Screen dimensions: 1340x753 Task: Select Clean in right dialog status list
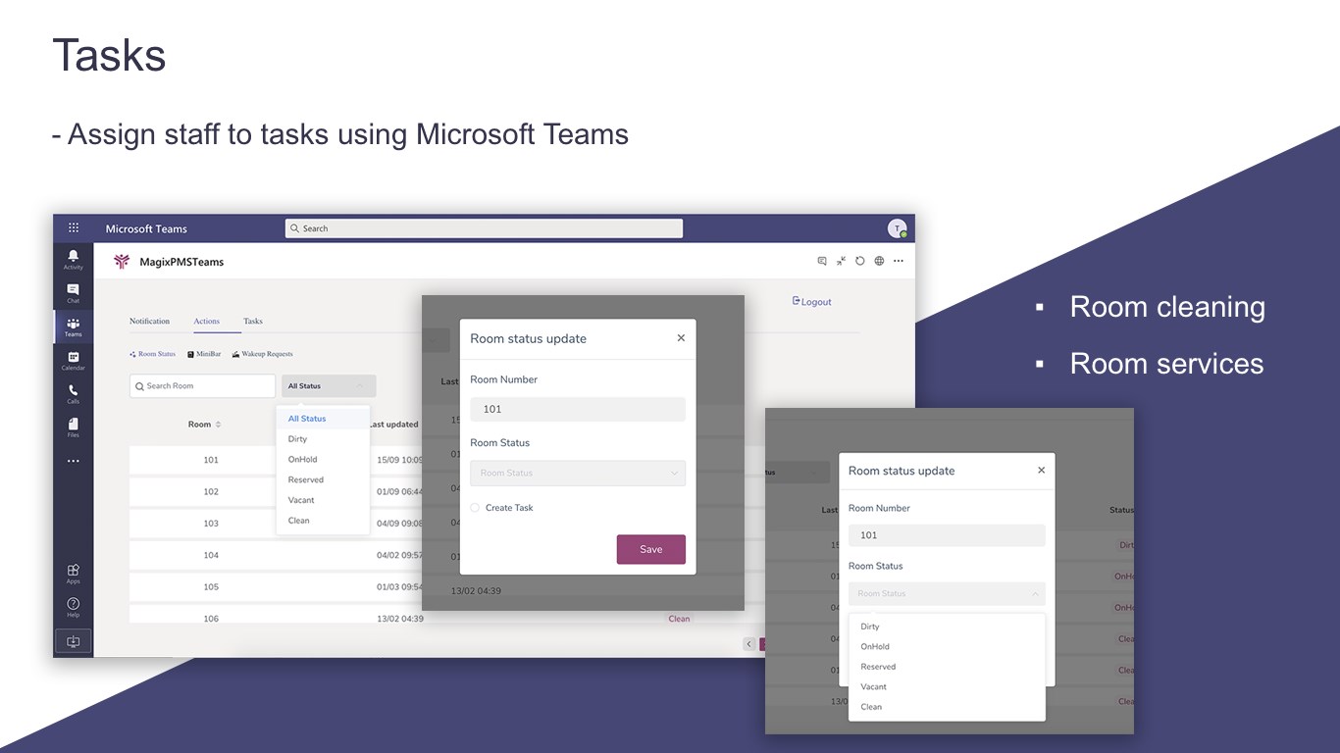[947, 707]
